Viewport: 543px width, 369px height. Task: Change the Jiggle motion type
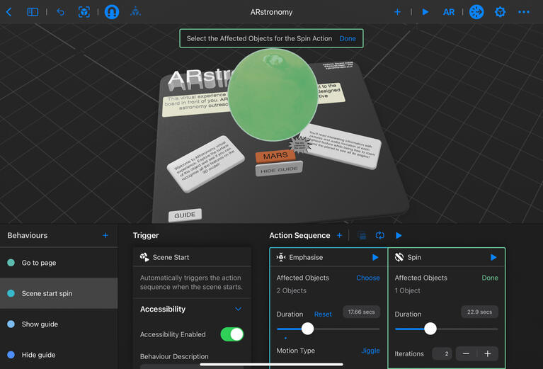pyautogui.click(x=370, y=351)
